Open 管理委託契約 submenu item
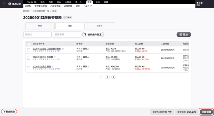 click(41, 6)
